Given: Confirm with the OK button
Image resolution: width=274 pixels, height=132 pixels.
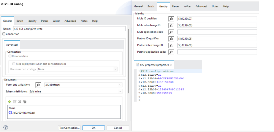Looking at the screenshot, I should point(94,128).
